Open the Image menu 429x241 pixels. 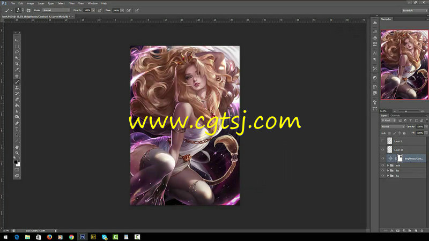click(30, 3)
